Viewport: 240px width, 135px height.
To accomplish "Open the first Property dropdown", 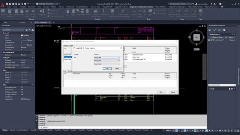I will (107, 57).
